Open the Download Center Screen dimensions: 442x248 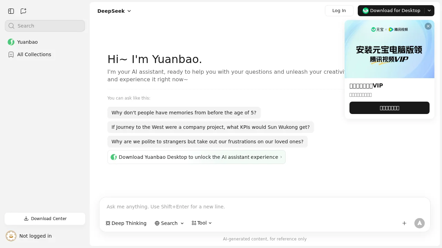coord(45,218)
